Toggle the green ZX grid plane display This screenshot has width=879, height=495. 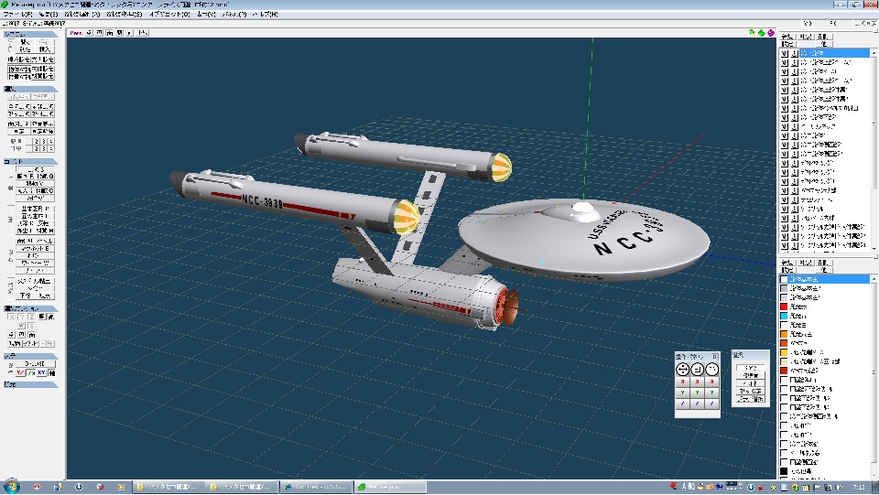pyautogui.click(x=30, y=373)
